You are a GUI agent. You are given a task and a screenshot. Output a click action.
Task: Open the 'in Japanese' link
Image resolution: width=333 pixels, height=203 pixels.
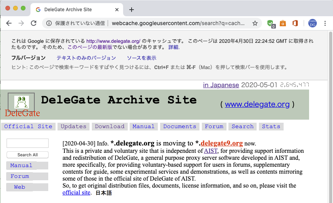point(221,85)
